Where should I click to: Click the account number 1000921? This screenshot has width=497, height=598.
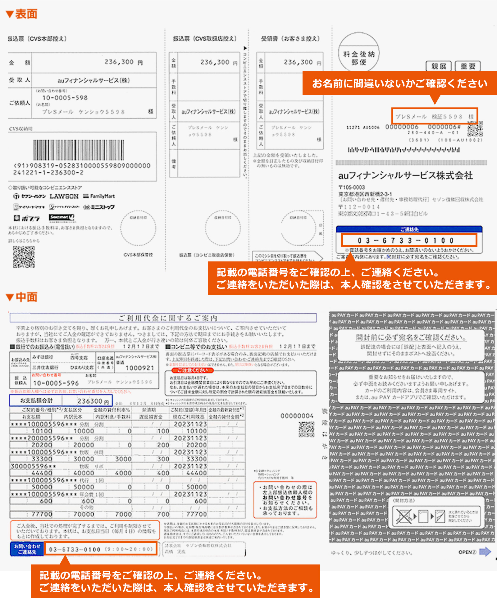[140, 368]
